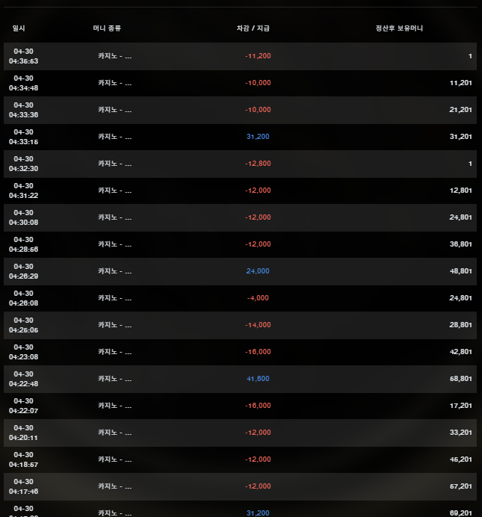This screenshot has height=517, width=482.
Task: Click the 17,201 balance value
Action: (x=460, y=406)
